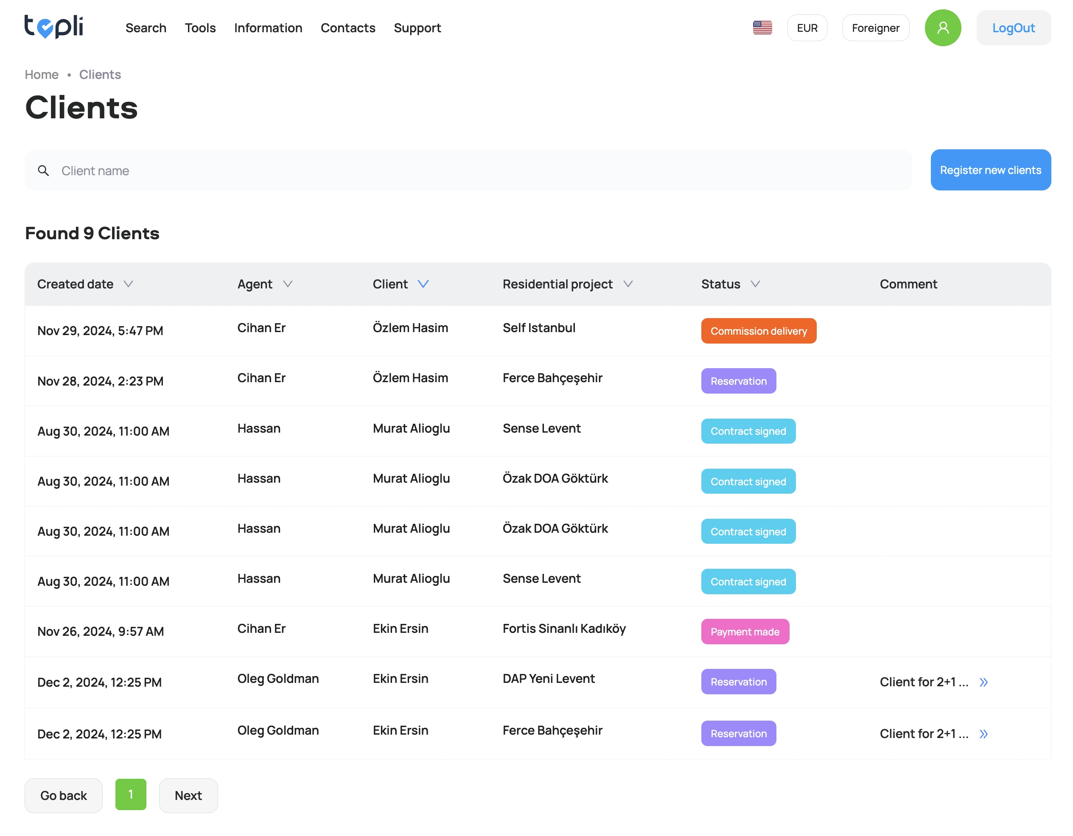This screenshot has width=1073, height=836.
Task: Toggle the EUR currency selector
Action: pos(807,28)
